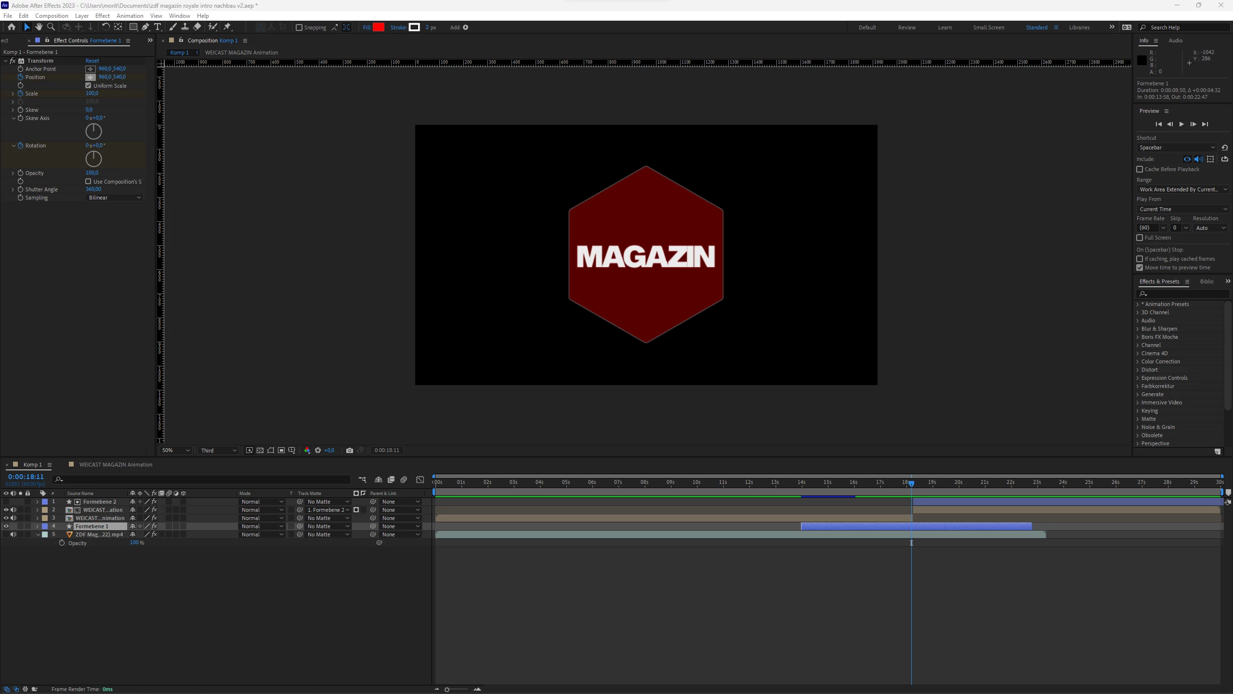
Task: Select the Eraser tool
Action: pyautogui.click(x=197, y=27)
